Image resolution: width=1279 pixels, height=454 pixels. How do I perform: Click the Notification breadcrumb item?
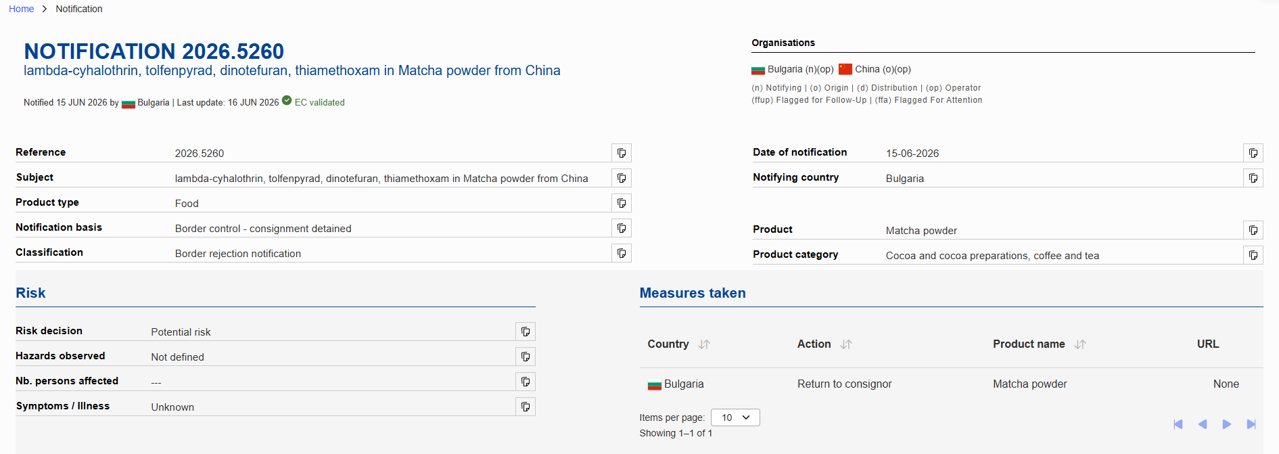[x=79, y=9]
